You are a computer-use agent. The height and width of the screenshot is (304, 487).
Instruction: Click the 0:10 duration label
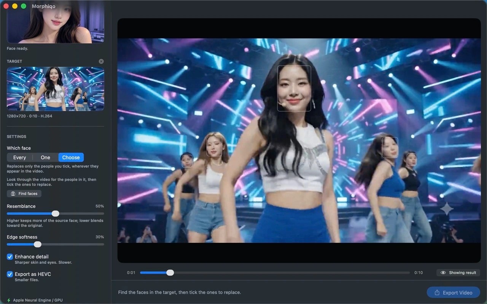click(419, 272)
